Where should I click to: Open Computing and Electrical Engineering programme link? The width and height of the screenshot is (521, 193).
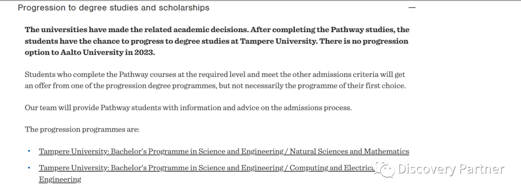207,173
